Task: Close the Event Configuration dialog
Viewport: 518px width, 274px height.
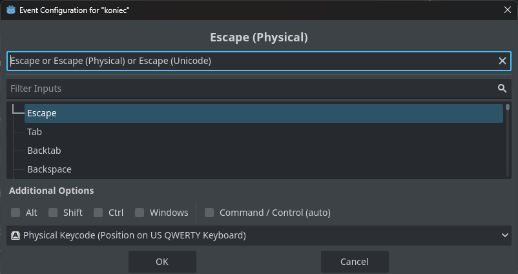Action: (x=507, y=10)
